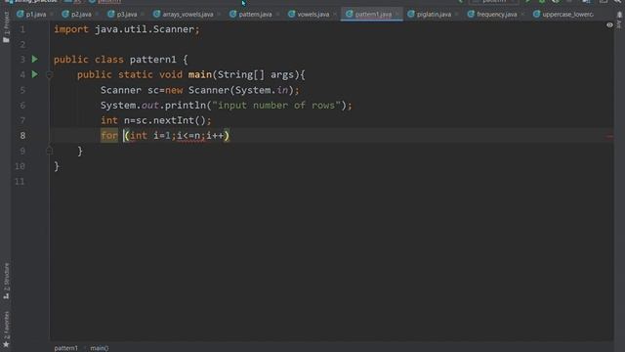The height and width of the screenshot is (352, 625).
Task: Close the arrays_vowels.java tab
Action: [x=219, y=15]
